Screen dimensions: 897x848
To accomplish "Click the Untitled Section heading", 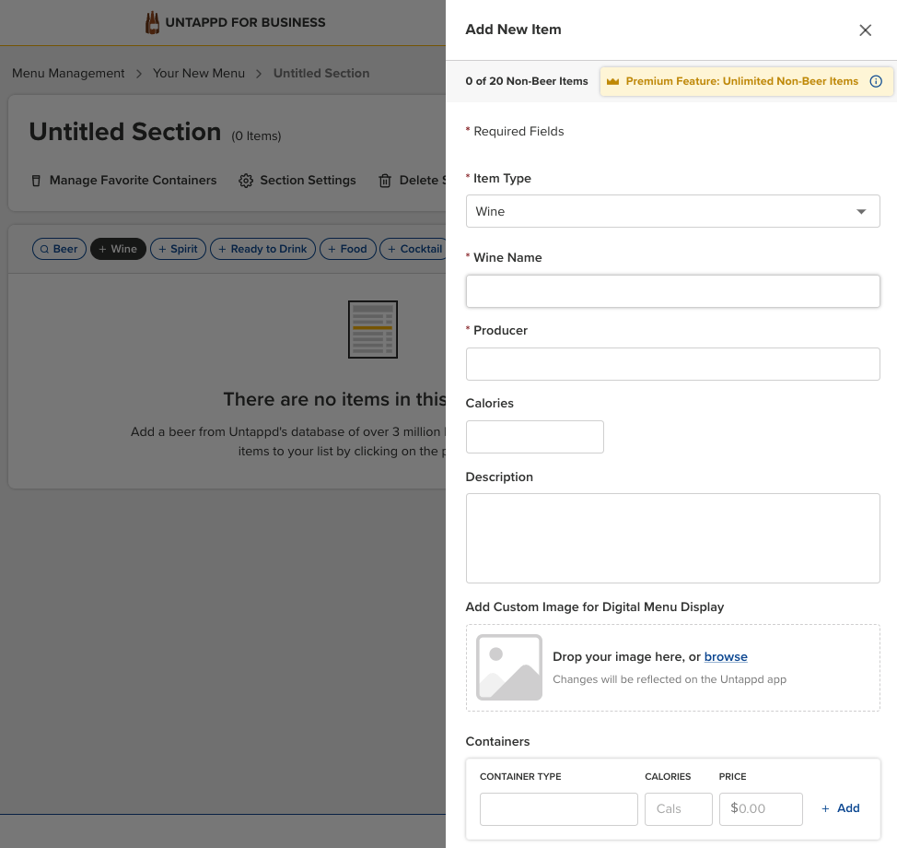I will (125, 132).
